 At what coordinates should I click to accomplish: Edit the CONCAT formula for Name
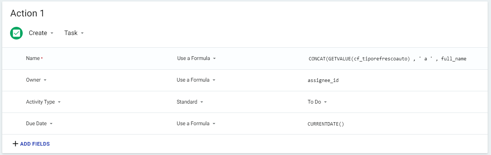(387, 58)
